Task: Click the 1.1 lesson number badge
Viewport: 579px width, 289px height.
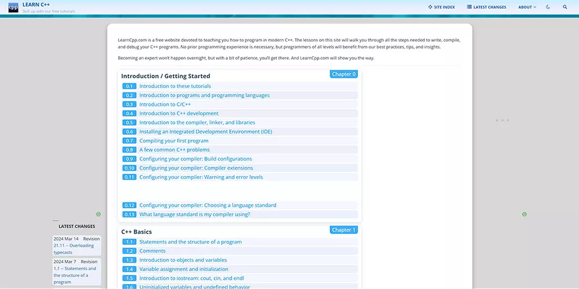Action: pyautogui.click(x=129, y=242)
